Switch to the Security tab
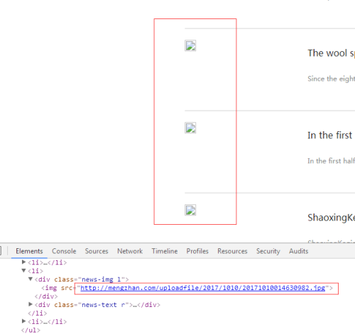355x334 pixels. (x=268, y=251)
